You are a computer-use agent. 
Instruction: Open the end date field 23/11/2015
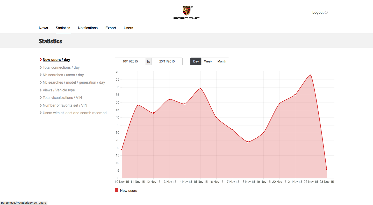(167, 61)
